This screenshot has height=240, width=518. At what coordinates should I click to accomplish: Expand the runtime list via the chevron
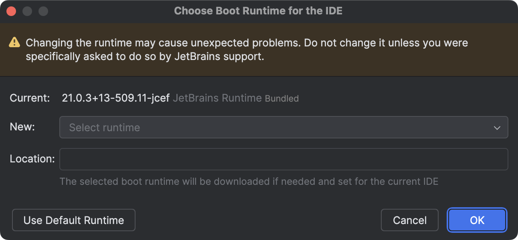pos(496,127)
